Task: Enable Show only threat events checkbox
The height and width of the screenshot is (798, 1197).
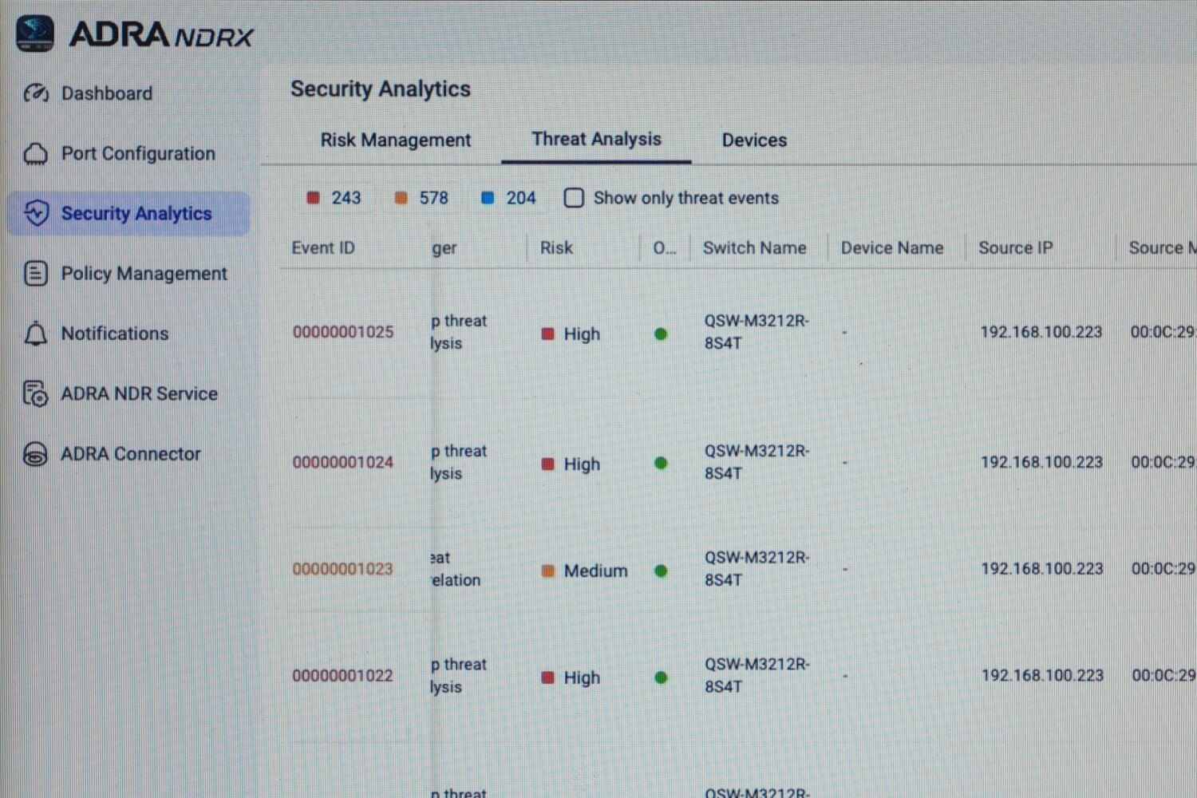Action: click(574, 198)
